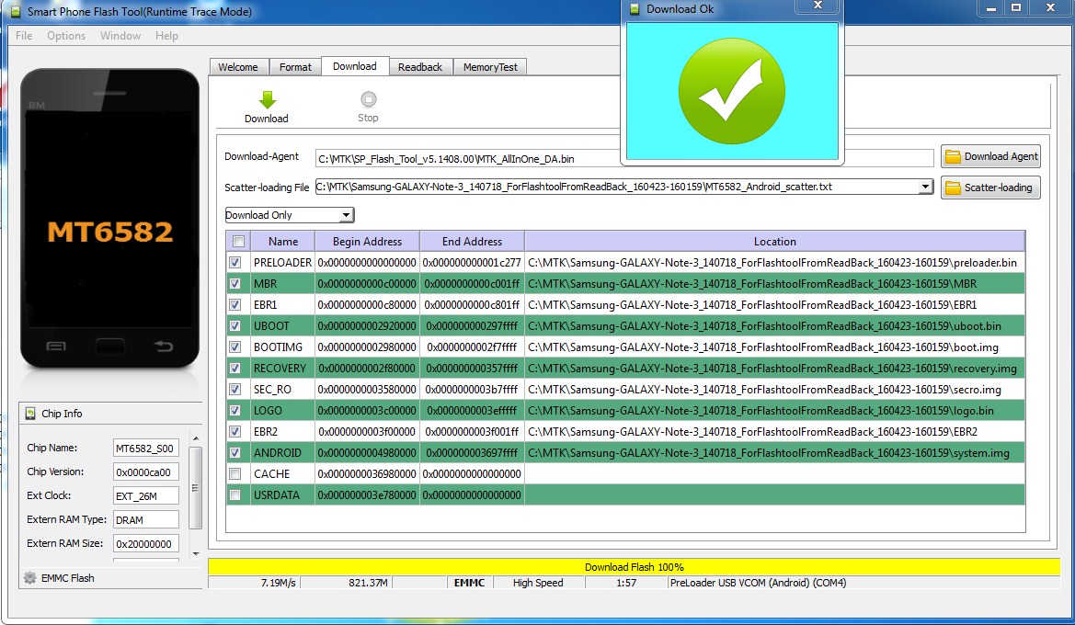Screen dimensions: 1075x625
Task: Click the Download Flash 100% progress bar
Action: click(x=634, y=567)
